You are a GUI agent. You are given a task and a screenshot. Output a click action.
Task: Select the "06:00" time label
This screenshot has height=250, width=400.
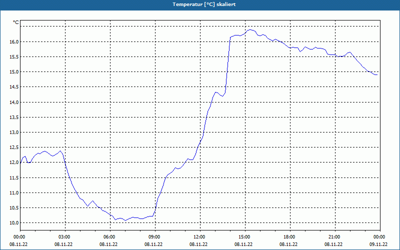[x=109, y=237]
